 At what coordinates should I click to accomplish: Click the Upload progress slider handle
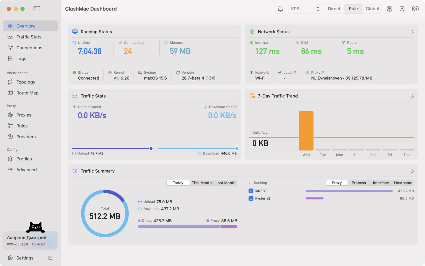151,148
